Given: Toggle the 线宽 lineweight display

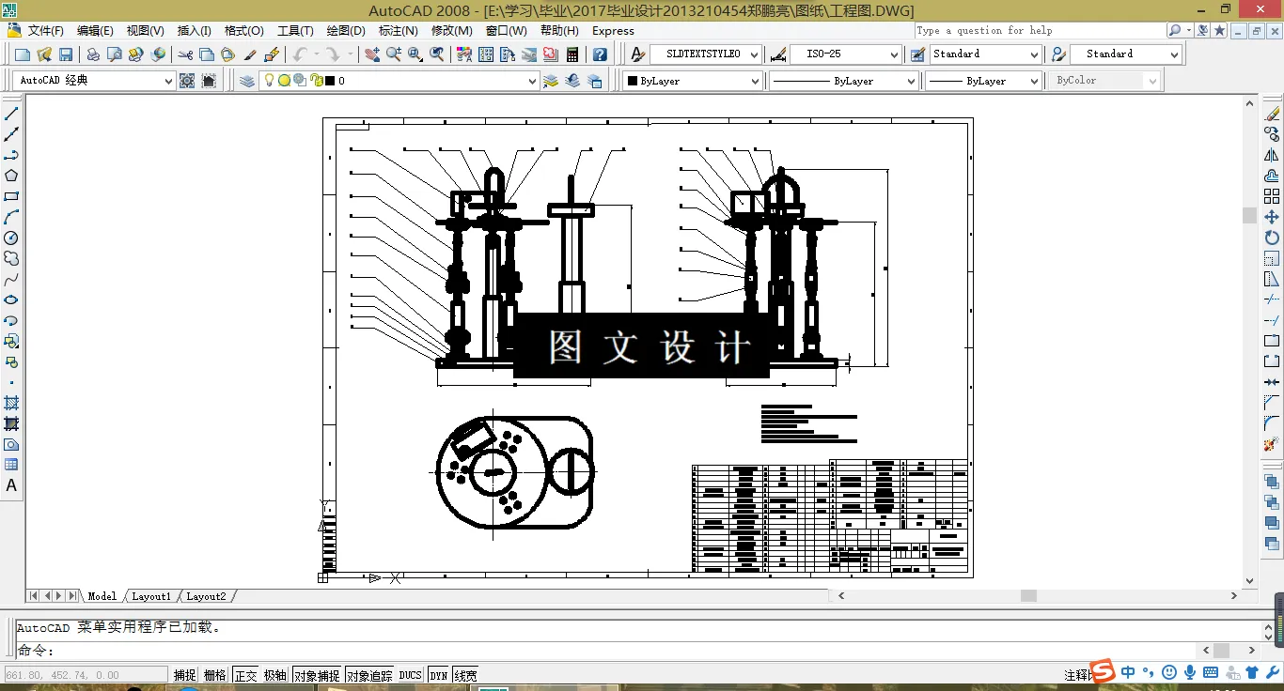Looking at the screenshot, I should click(x=465, y=675).
